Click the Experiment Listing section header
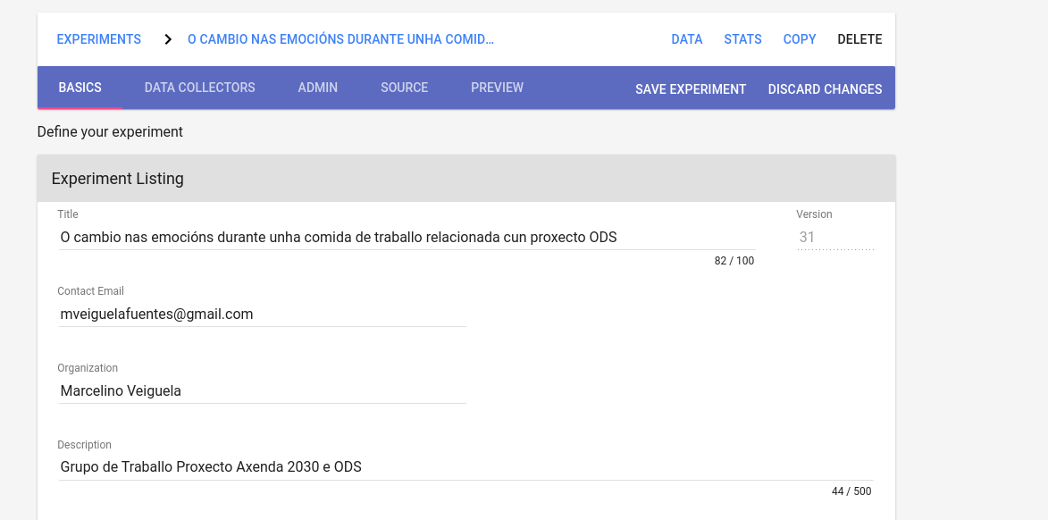Image resolution: width=1048 pixels, height=520 pixels. tap(465, 179)
